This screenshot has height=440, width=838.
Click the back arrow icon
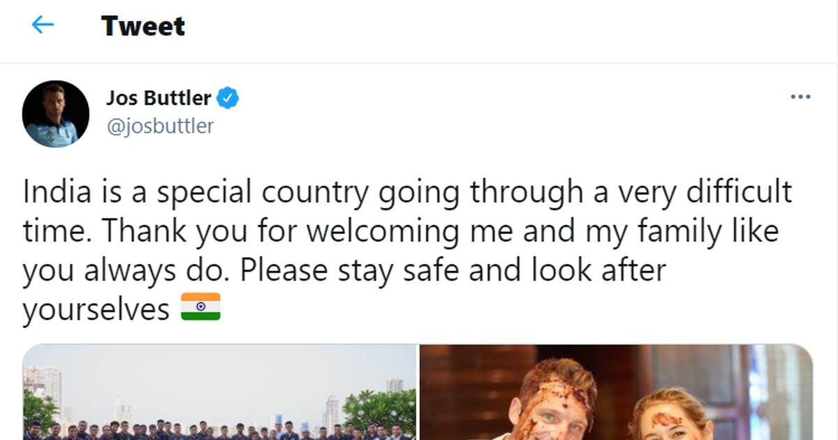43,26
